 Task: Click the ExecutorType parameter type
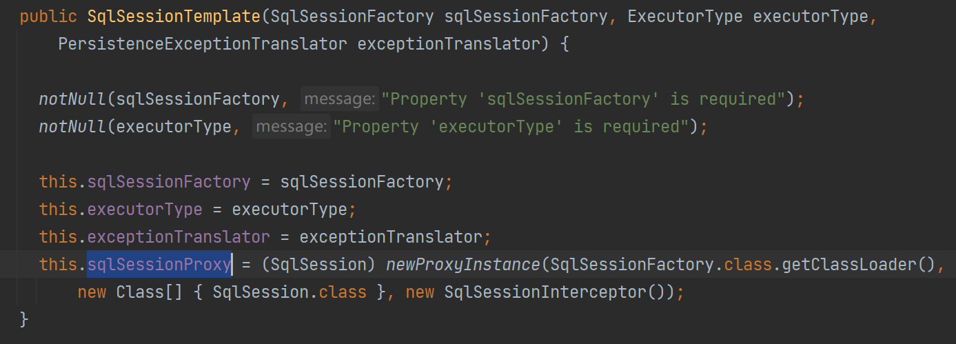point(685,17)
